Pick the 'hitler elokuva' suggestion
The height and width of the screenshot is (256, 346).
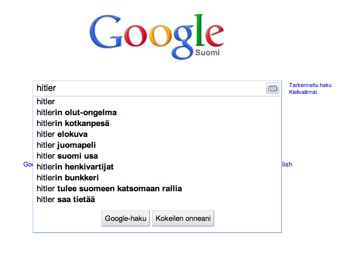pos(62,134)
